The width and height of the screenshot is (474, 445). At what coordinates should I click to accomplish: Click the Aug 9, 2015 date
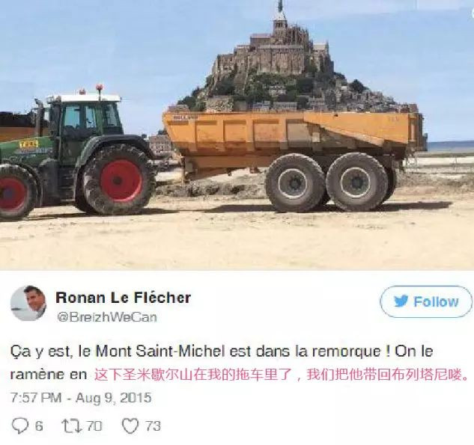click(113, 398)
